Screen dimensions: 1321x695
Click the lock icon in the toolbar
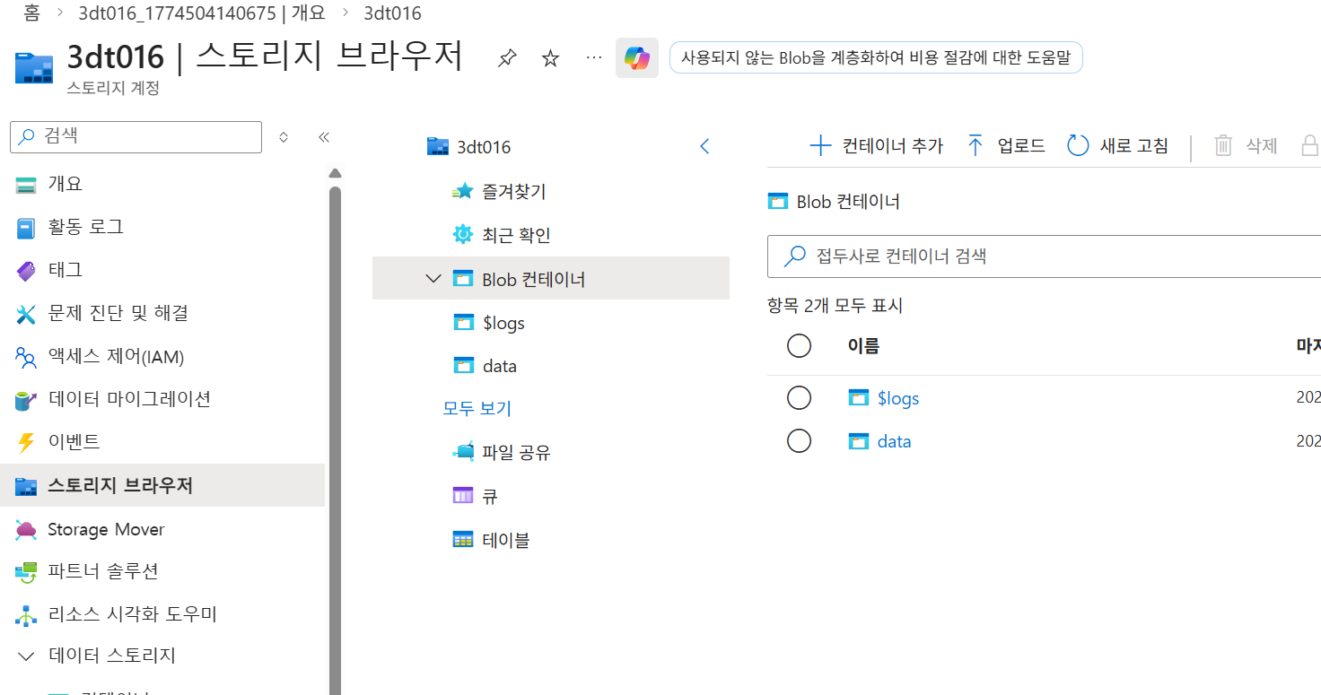pyautogui.click(x=1310, y=146)
